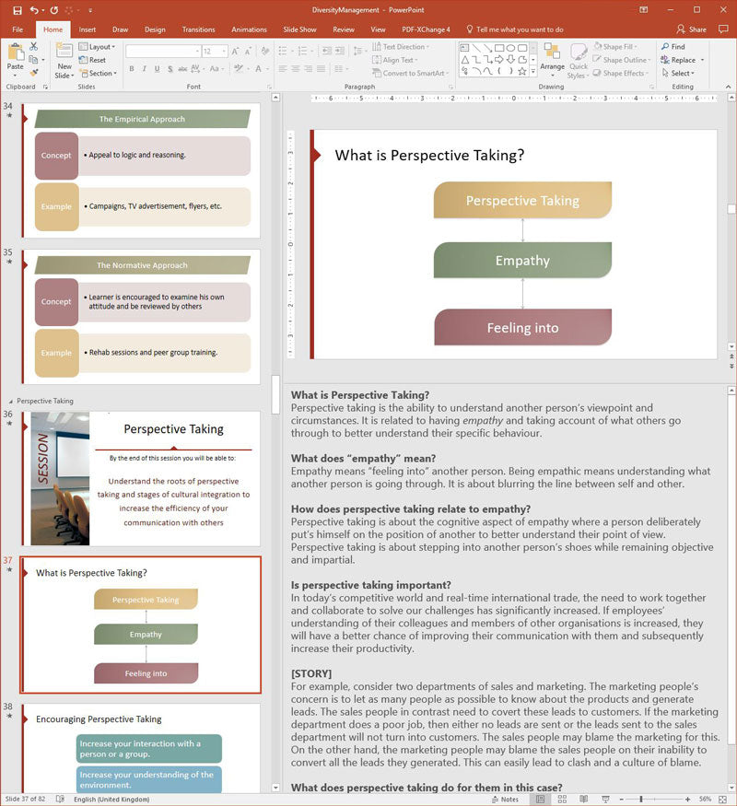Cut selection with the scissors icon
This screenshot has width=737, height=806.
point(34,47)
